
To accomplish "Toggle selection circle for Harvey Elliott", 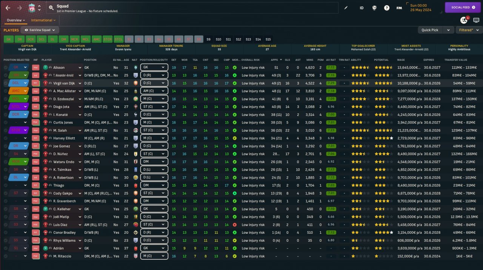I will tap(6, 138).
